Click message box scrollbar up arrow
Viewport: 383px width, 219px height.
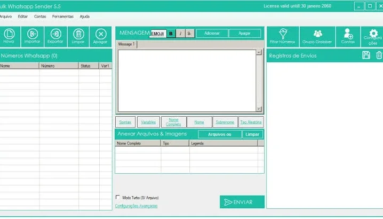259,52
